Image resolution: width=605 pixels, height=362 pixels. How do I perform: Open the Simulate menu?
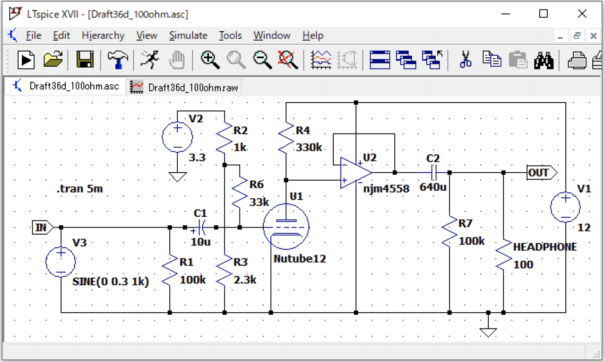click(x=188, y=35)
